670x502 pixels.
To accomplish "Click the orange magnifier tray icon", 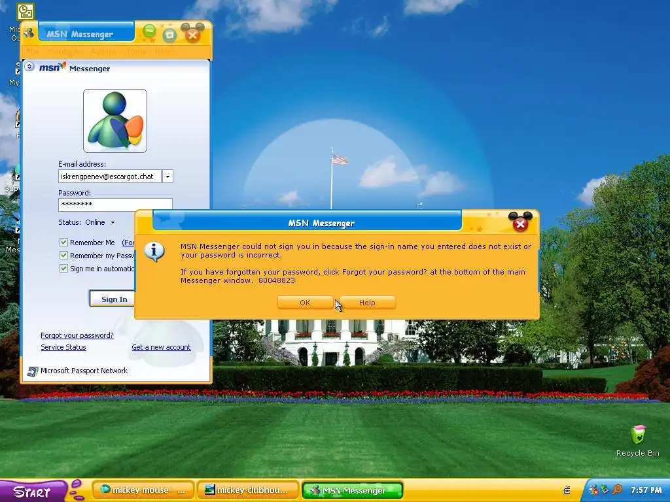I will [617, 490].
